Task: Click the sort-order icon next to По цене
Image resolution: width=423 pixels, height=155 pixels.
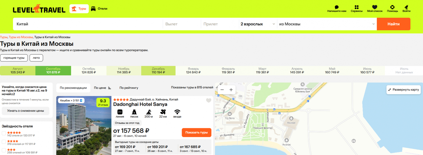Action: click(109, 88)
